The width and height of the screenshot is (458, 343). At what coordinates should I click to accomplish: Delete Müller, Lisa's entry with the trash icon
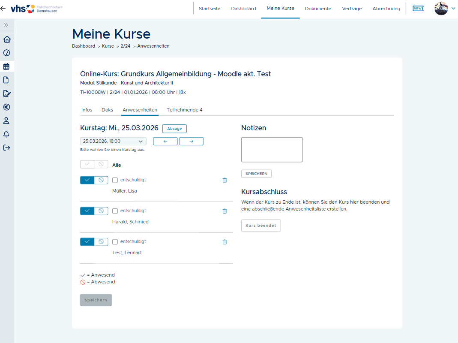pos(225,180)
